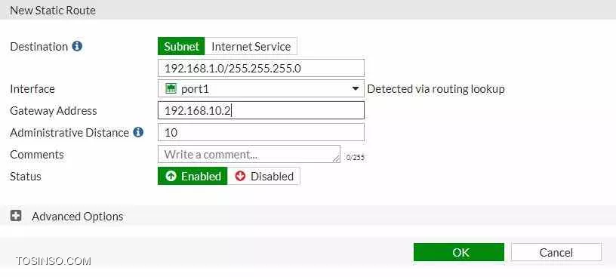Cancel the new static route
The height and width of the screenshot is (277, 616).
pos(556,252)
